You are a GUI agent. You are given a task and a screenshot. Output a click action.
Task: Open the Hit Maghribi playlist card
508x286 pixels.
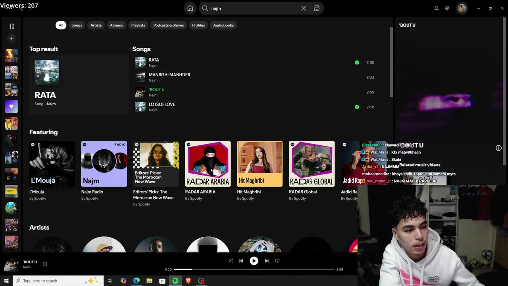(x=260, y=171)
